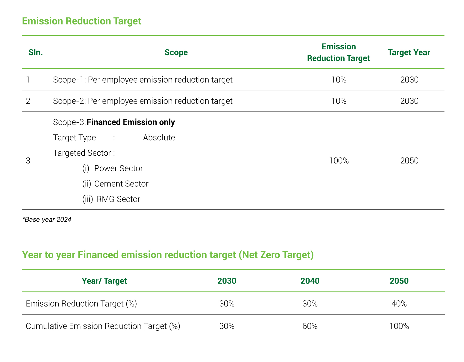Click the Scope column header
Viewport: 464px width, 362px height.
click(x=176, y=52)
